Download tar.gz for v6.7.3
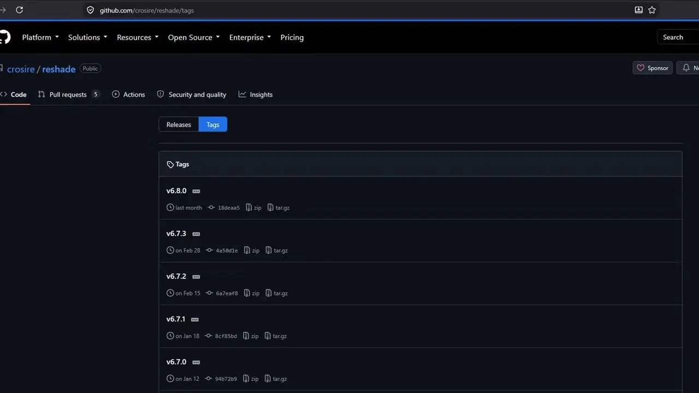The image size is (699, 393). [x=276, y=251]
